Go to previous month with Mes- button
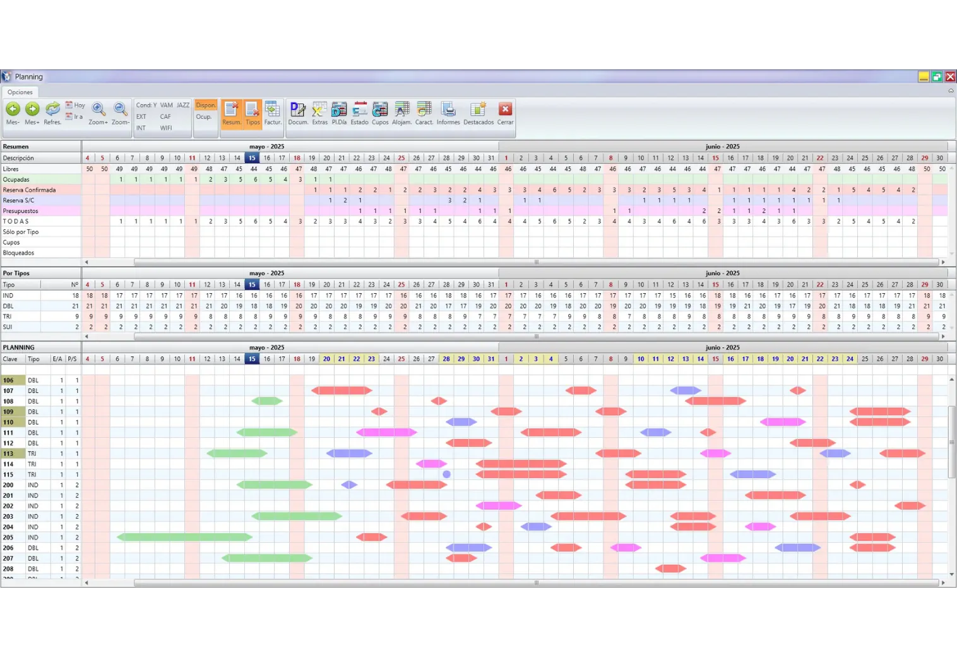 click(x=13, y=112)
